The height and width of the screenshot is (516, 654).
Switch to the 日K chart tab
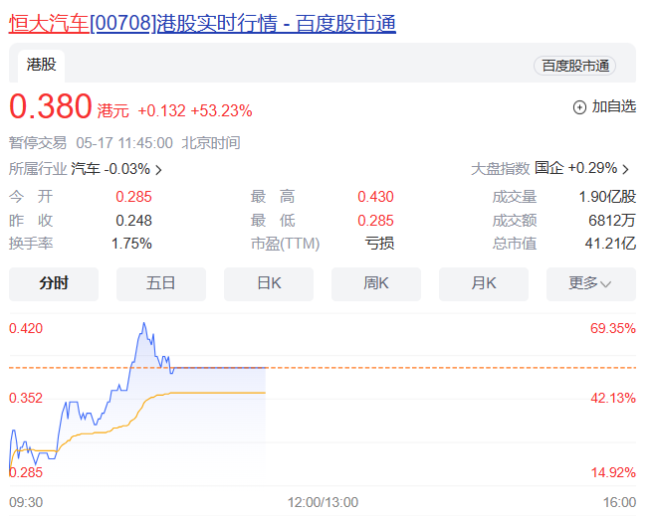pyautogui.click(x=269, y=284)
